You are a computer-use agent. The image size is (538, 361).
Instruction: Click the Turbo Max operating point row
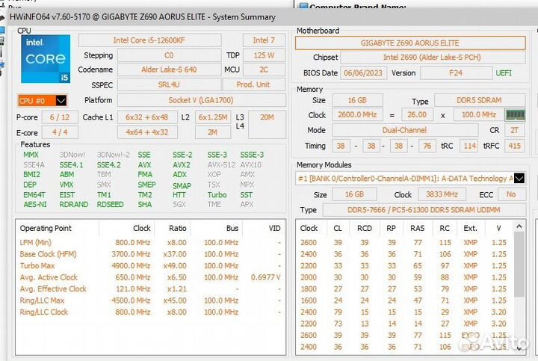tap(150, 266)
